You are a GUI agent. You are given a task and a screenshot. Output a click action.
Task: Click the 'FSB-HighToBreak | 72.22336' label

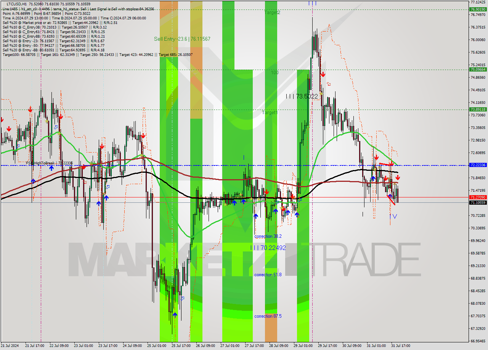click(49, 163)
